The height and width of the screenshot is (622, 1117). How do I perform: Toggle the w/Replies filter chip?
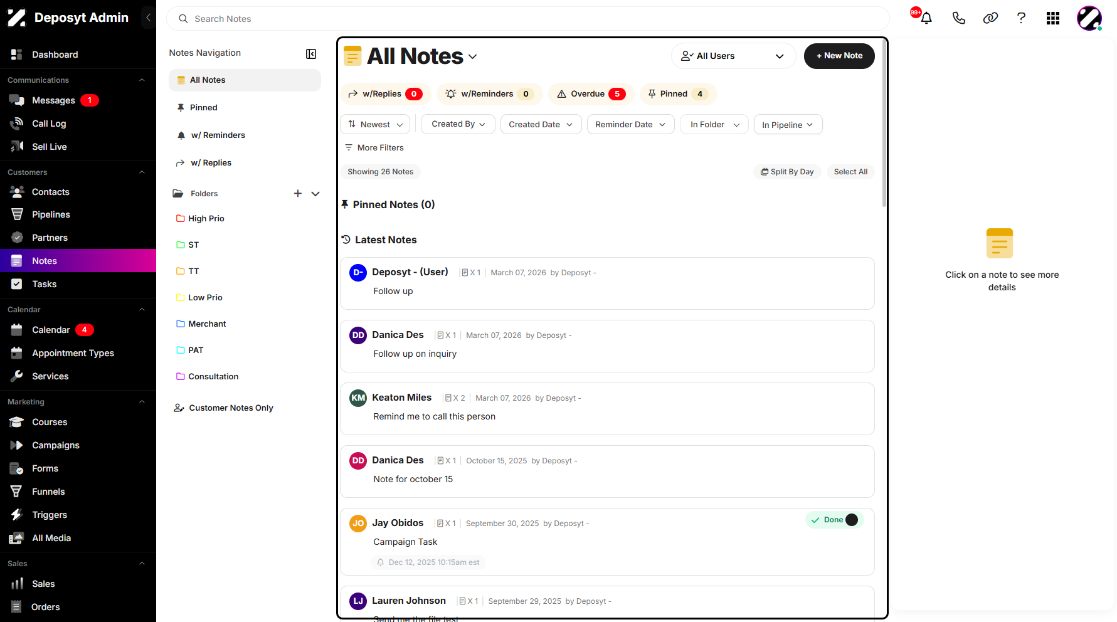pos(386,94)
